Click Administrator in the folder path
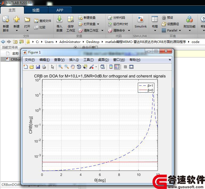The image size is (205, 189). tap(70, 42)
